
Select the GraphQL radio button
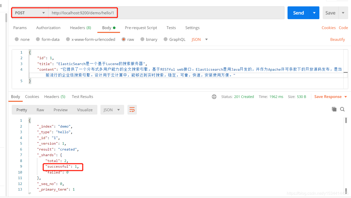[x=165, y=39]
